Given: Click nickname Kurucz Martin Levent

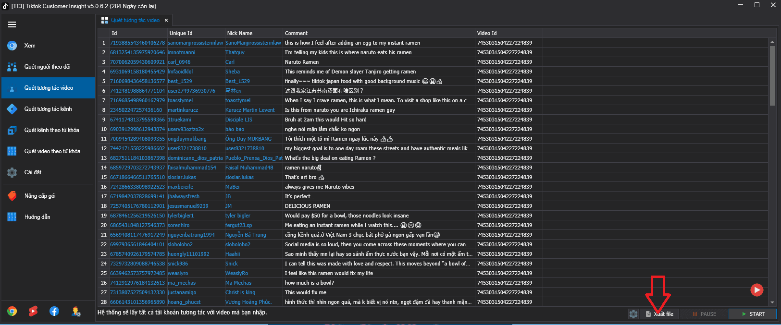Looking at the screenshot, I should tap(250, 110).
